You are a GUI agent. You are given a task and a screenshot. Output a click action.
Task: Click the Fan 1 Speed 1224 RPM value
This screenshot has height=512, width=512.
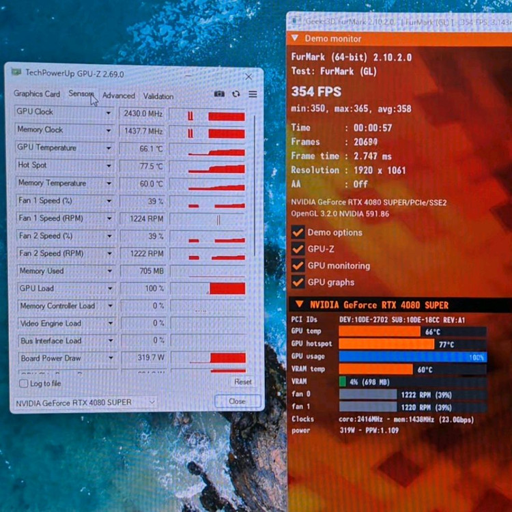pyautogui.click(x=143, y=218)
